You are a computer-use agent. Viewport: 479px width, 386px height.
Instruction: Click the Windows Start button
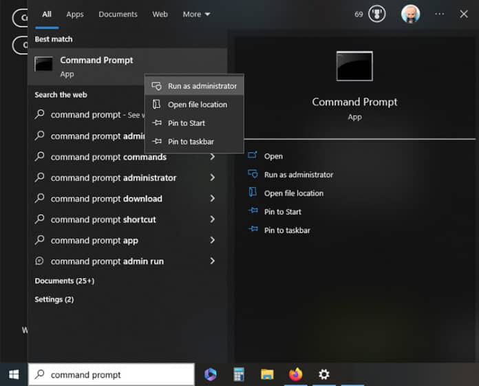tap(14, 374)
